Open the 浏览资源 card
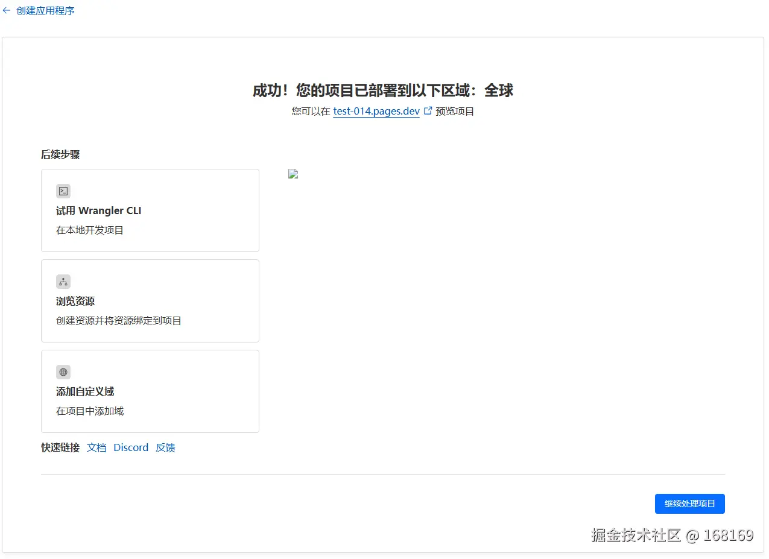The image size is (769, 559). pos(150,300)
